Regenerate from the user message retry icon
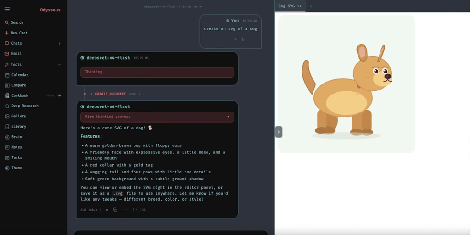The width and height of the screenshot is (470, 235). click(243, 39)
